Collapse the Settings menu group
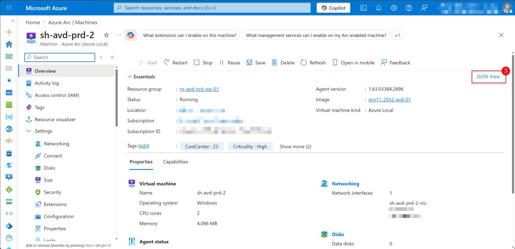 (29, 131)
